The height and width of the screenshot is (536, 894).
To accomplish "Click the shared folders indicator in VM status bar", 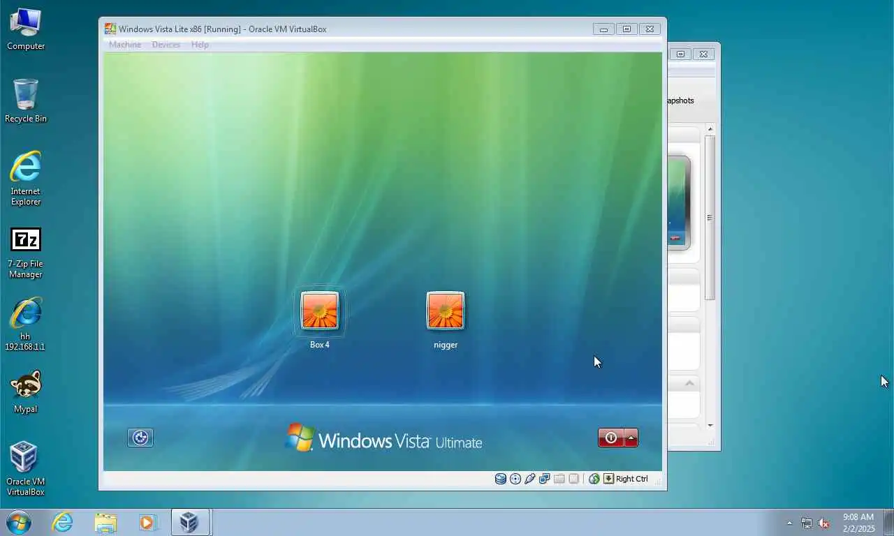I will click(x=559, y=479).
